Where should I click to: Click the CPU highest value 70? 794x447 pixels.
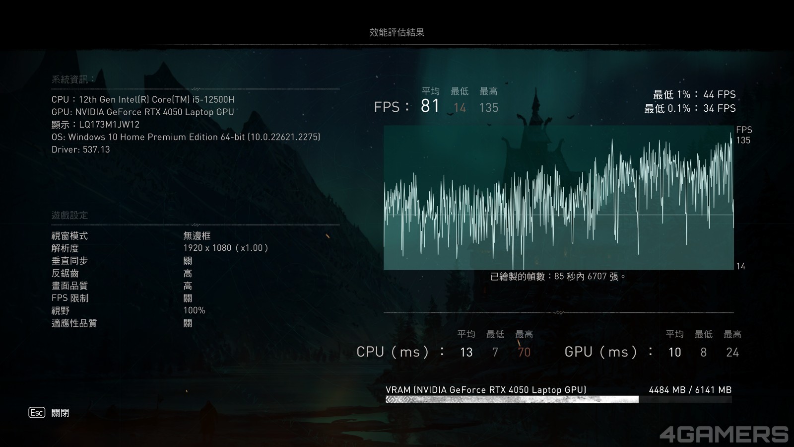pyautogui.click(x=524, y=352)
